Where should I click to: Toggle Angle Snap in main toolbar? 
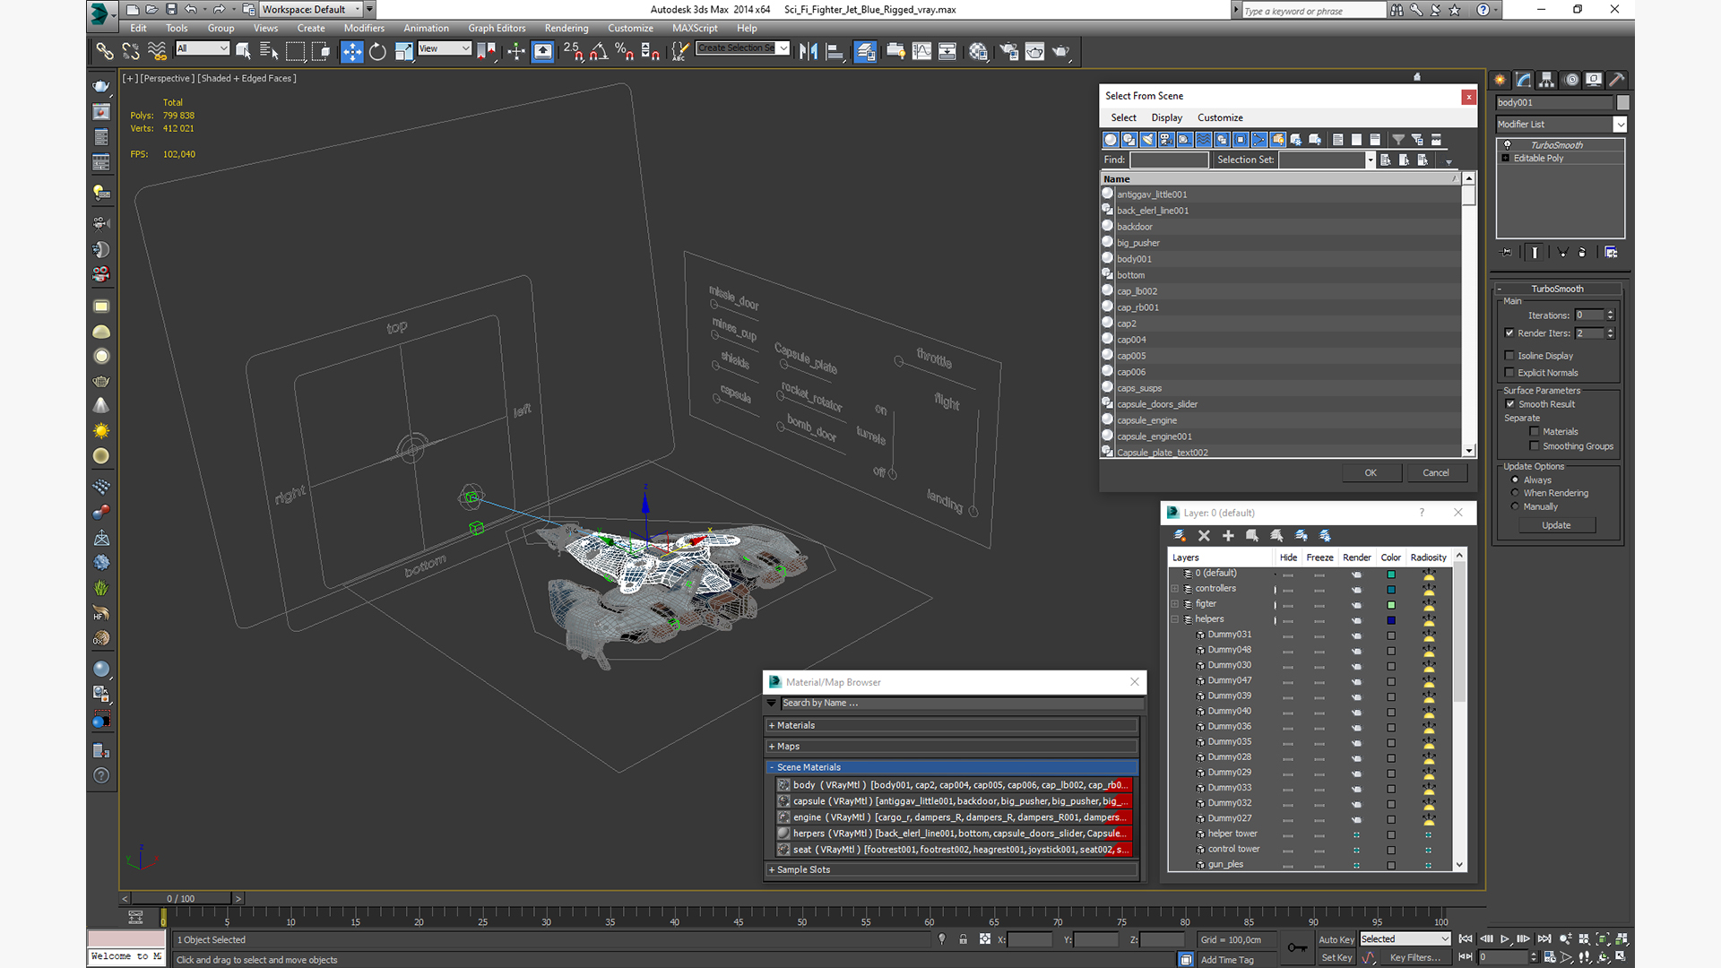pos(599,51)
